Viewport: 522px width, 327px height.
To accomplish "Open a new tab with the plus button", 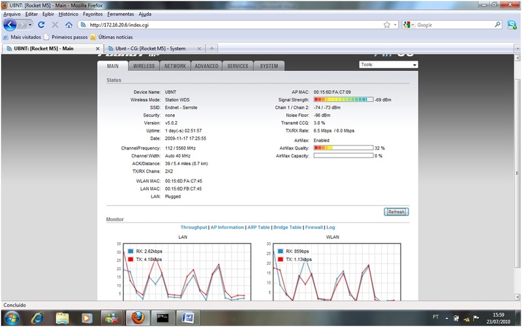I will 211,48.
